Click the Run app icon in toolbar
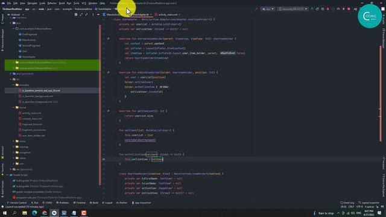Viewport: 386px width, 217px height. [312, 9]
